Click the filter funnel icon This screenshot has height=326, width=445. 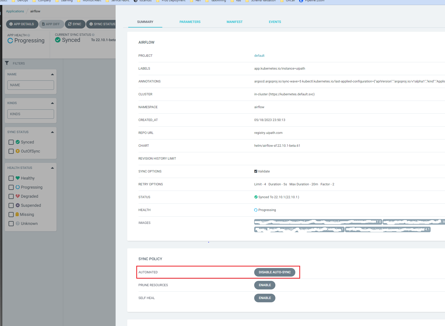pyautogui.click(x=7, y=63)
